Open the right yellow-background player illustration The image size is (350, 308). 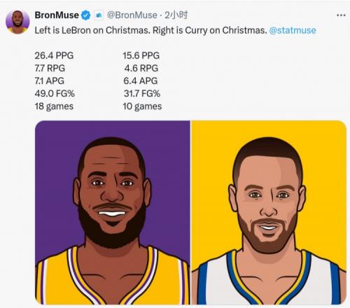[x=269, y=213]
